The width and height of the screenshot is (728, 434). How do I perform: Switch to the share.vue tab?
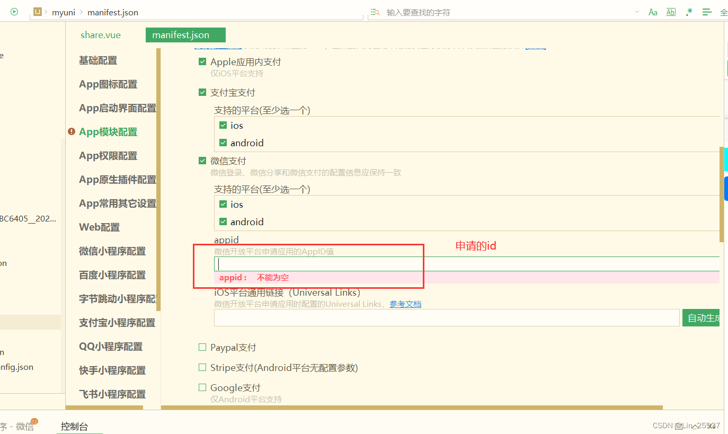[100, 34]
